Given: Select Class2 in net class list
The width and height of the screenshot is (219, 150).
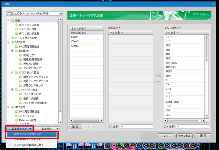Looking at the screenshot, I should pos(87,41).
